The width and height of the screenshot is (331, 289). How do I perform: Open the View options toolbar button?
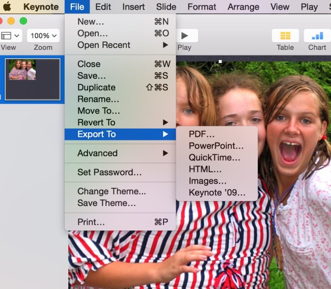tap(10, 36)
